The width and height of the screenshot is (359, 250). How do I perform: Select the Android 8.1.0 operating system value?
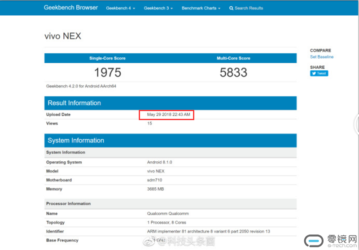(160, 162)
